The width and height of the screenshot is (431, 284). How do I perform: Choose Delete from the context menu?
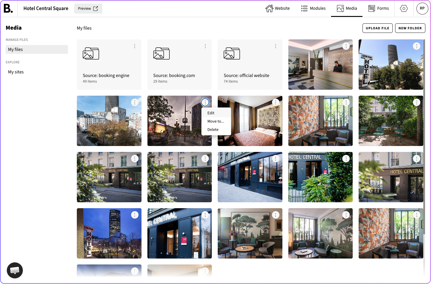[x=216, y=130]
